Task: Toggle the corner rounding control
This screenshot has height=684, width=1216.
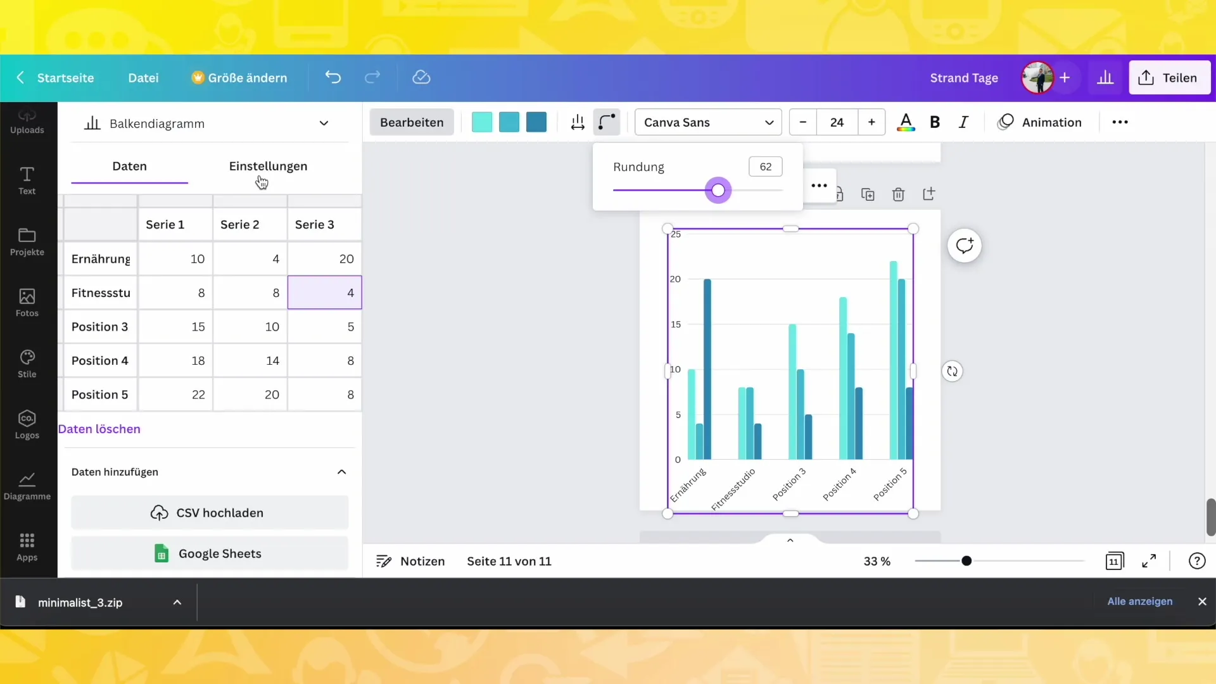Action: click(x=607, y=122)
